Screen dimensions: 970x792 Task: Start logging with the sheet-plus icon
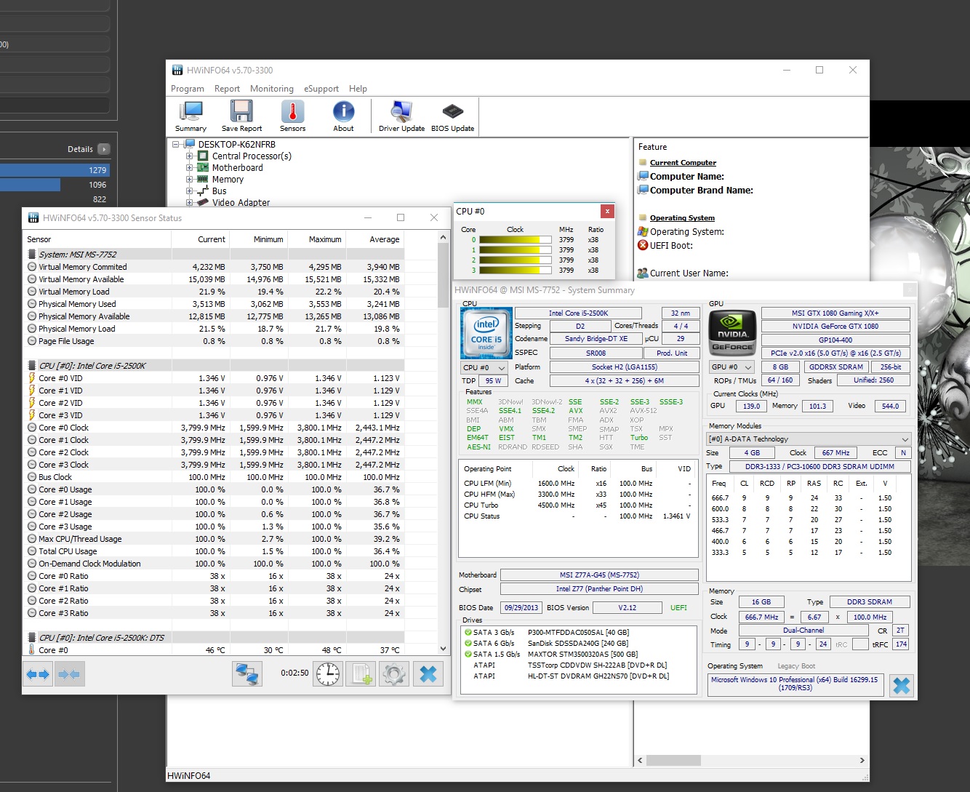(x=361, y=673)
